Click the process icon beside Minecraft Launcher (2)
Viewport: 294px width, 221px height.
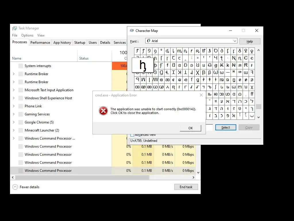coord(21,130)
